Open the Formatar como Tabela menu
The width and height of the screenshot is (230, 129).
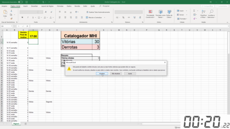[x=161, y=14]
